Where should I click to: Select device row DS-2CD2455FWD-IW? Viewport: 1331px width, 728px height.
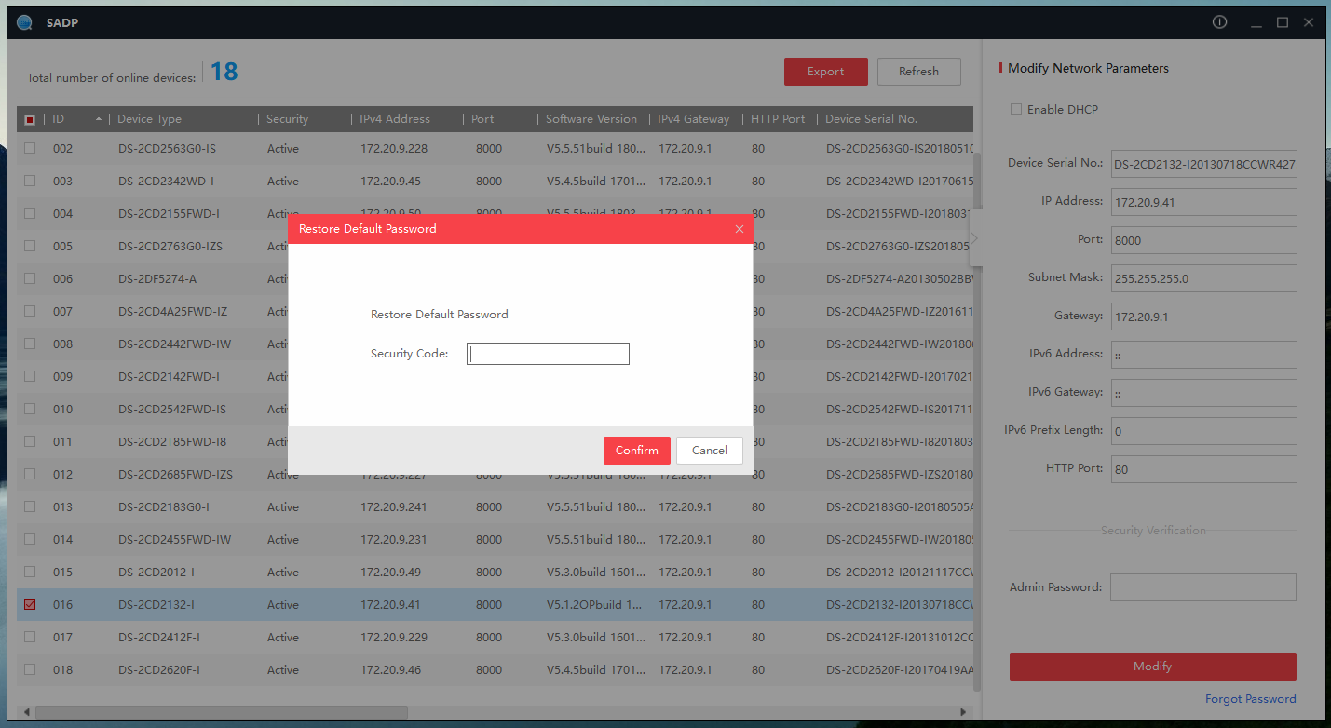click(x=495, y=539)
